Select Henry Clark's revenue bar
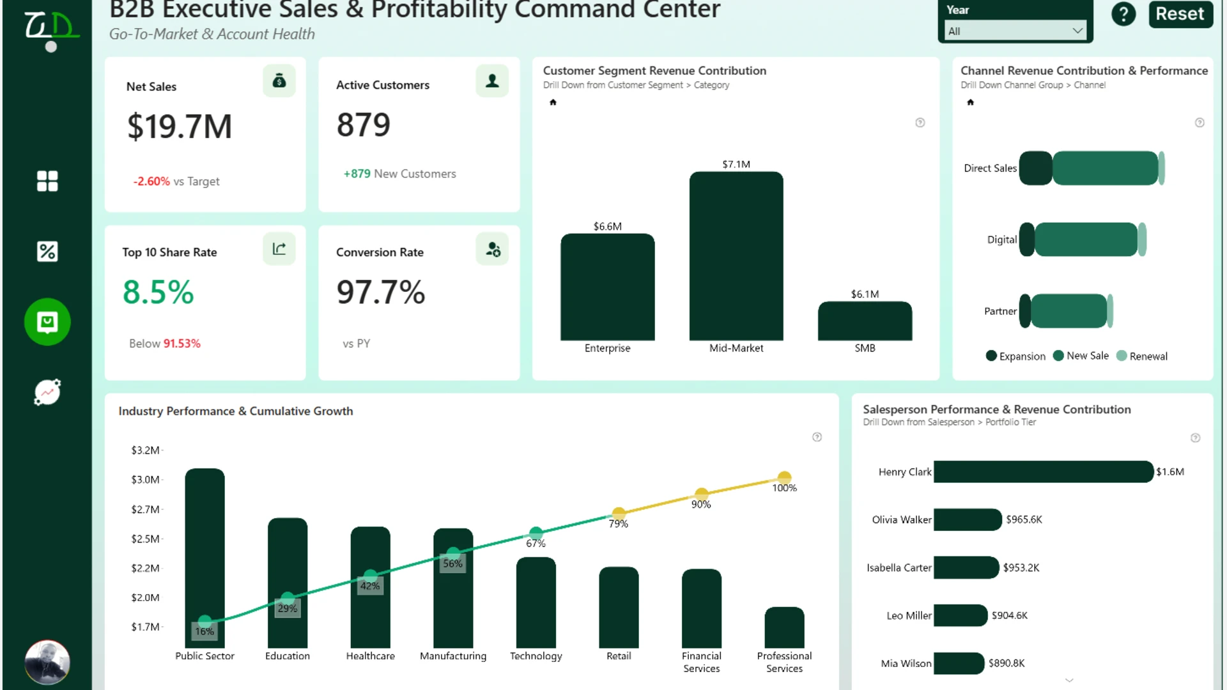 [1044, 471]
